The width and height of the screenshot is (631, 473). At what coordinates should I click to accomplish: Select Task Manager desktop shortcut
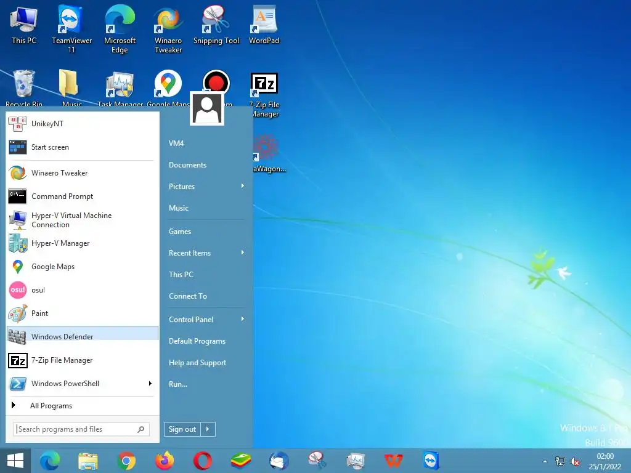120,89
